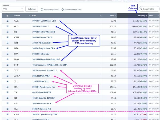Open the 3090 PM Gold Miners GDX link
Image resolution: width=160 pixels, height=120 pixels.
click(44, 21)
